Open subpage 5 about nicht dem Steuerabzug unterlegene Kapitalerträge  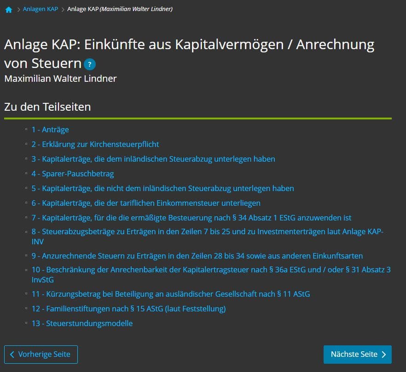pos(162,188)
